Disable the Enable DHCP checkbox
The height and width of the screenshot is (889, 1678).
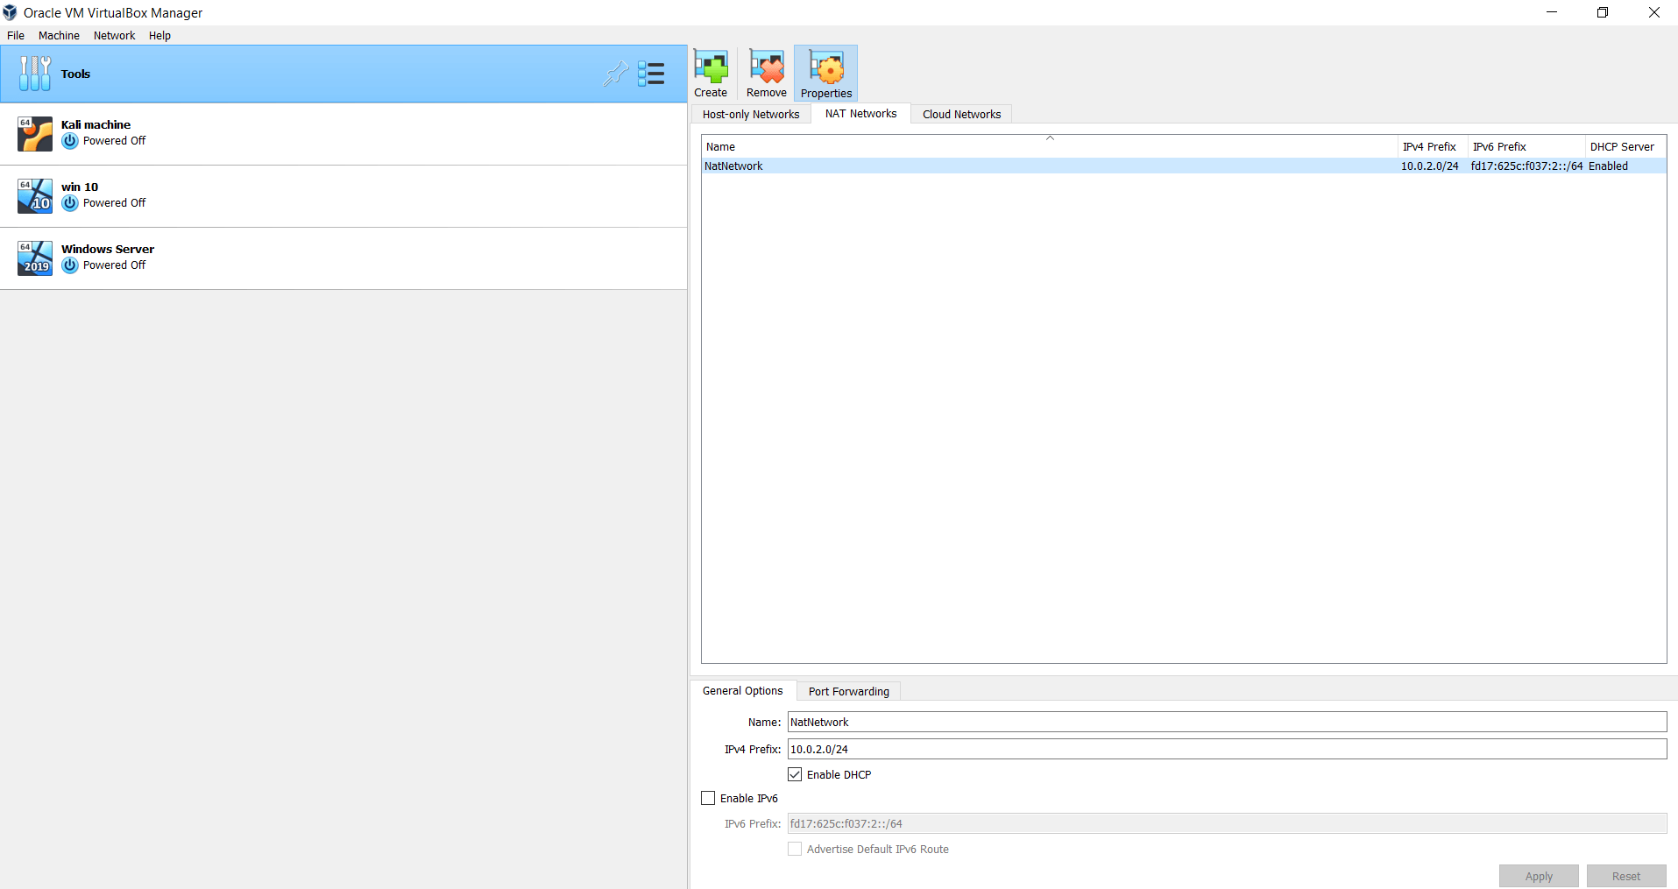[795, 774]
